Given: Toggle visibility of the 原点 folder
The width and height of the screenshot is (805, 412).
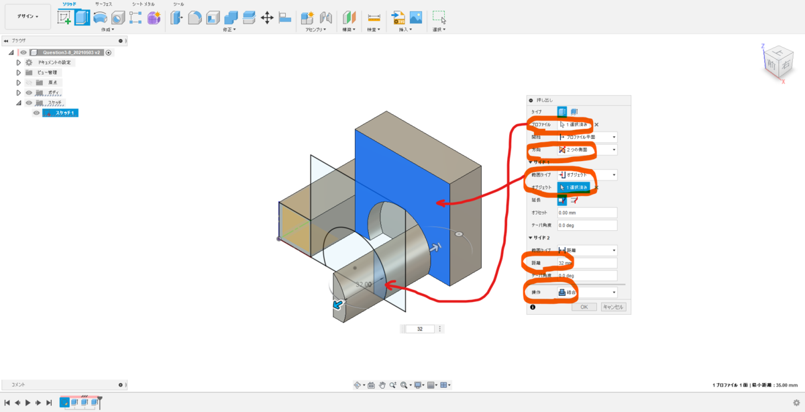Looking at the screenshot, I should pyautogui.click(x=29, y=83).
